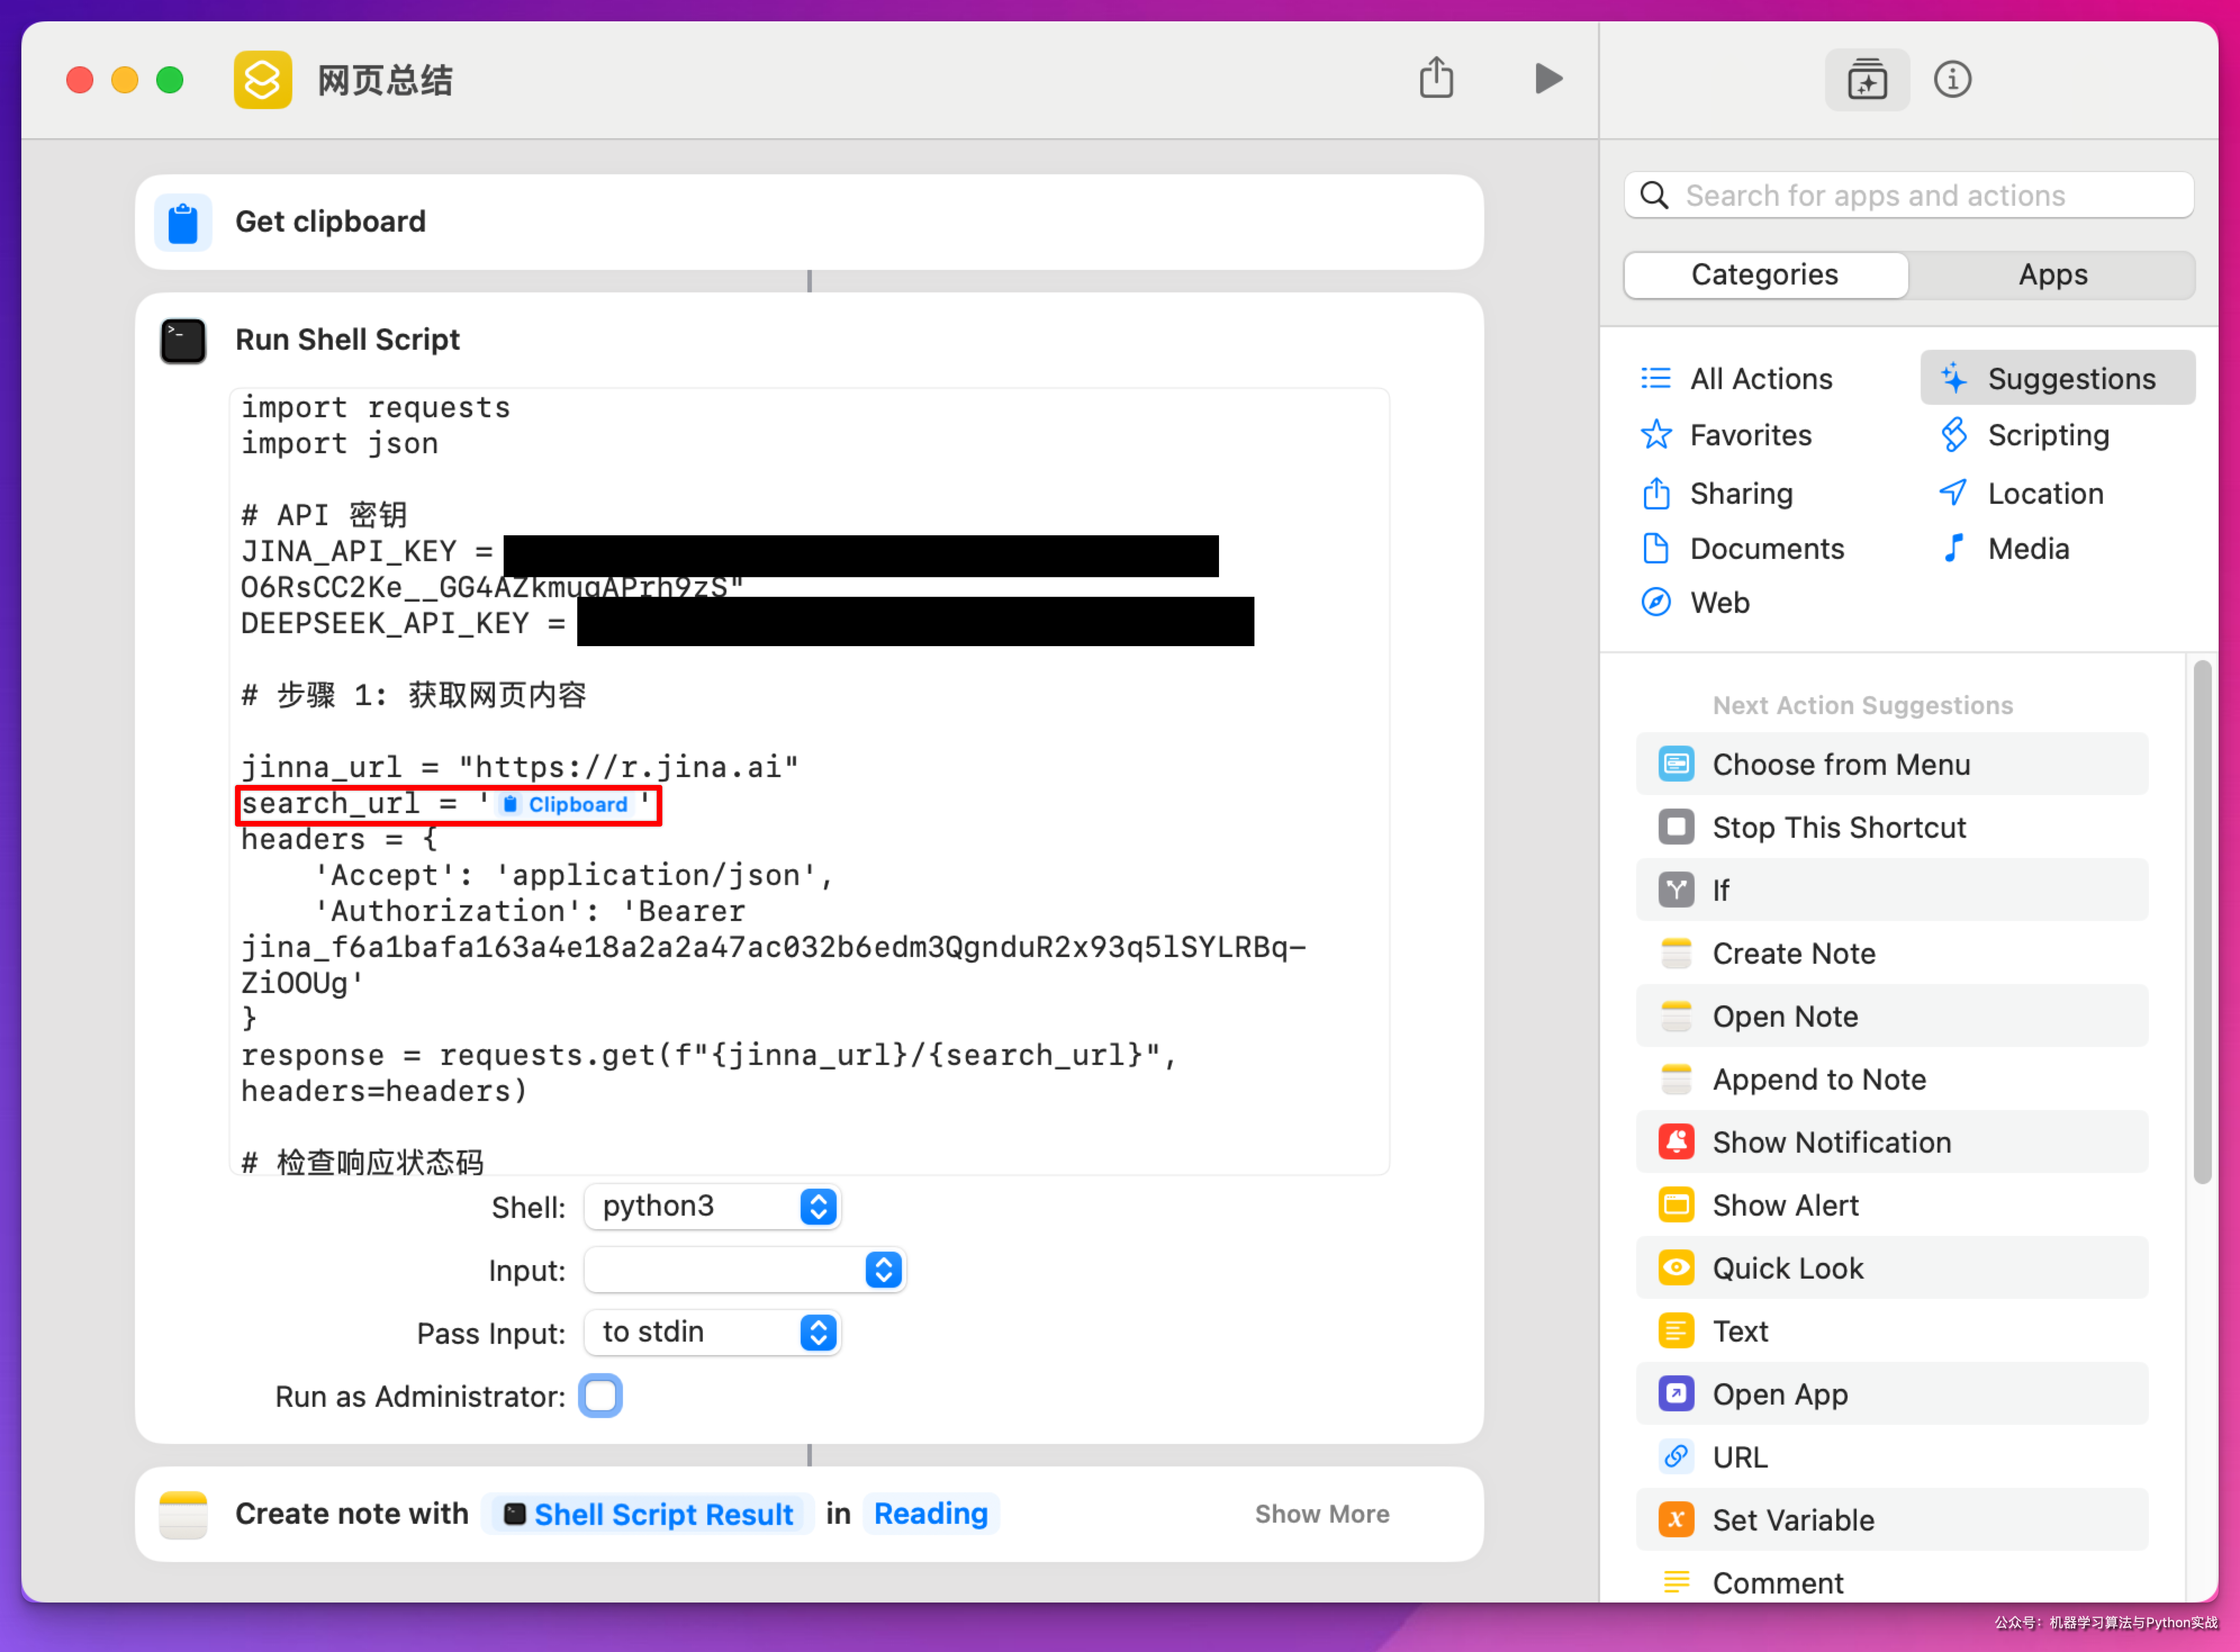Open the empty Input dropdown
The width and height of the screenshot is (2240, 1652).
click(x=745, y=1270)
